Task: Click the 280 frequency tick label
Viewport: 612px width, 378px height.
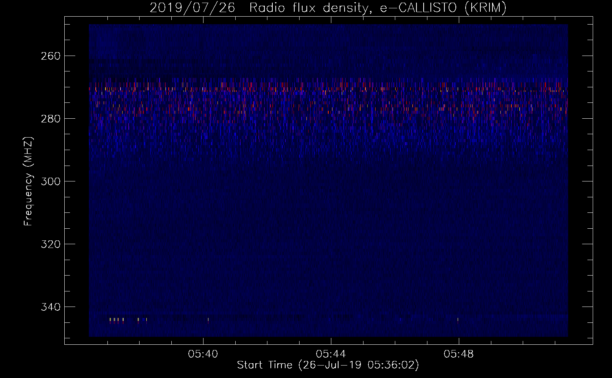Action: 50,119
